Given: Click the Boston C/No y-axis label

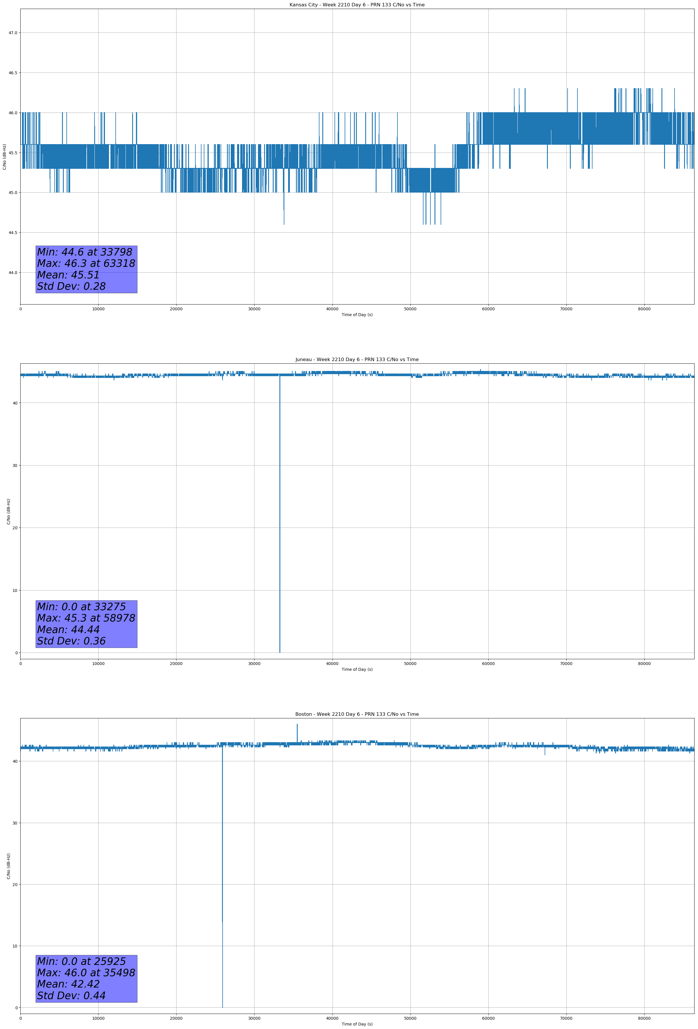Looking at the screenshot, I should pyautogui.click(x=8, y=866).
